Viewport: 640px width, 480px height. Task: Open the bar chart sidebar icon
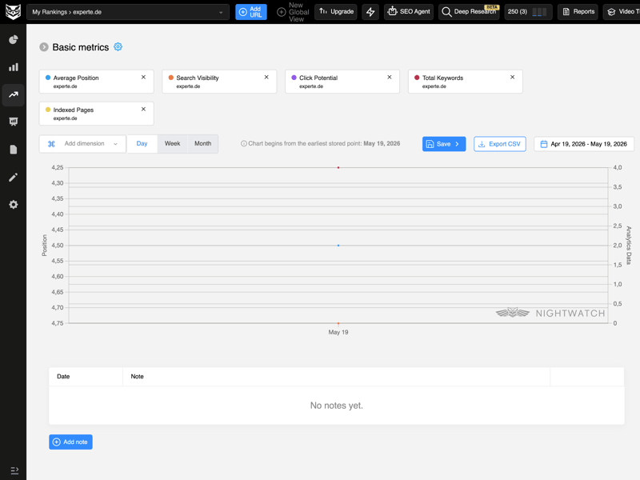click(14, 67)
